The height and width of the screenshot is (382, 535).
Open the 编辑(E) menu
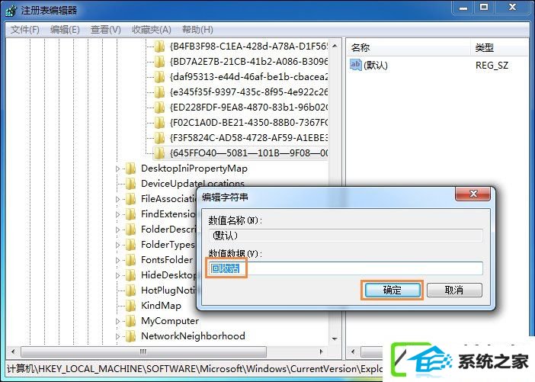[x=65, y=30]
